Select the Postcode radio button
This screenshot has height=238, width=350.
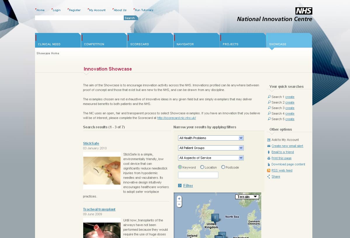click(223, 167)
